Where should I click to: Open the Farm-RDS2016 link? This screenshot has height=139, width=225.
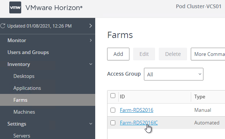(136, 110)
